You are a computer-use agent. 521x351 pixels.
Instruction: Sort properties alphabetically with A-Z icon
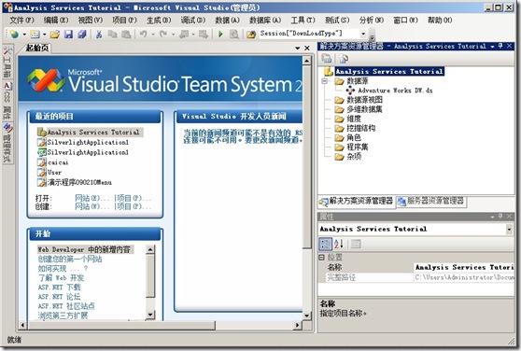[x=339, y=244]
